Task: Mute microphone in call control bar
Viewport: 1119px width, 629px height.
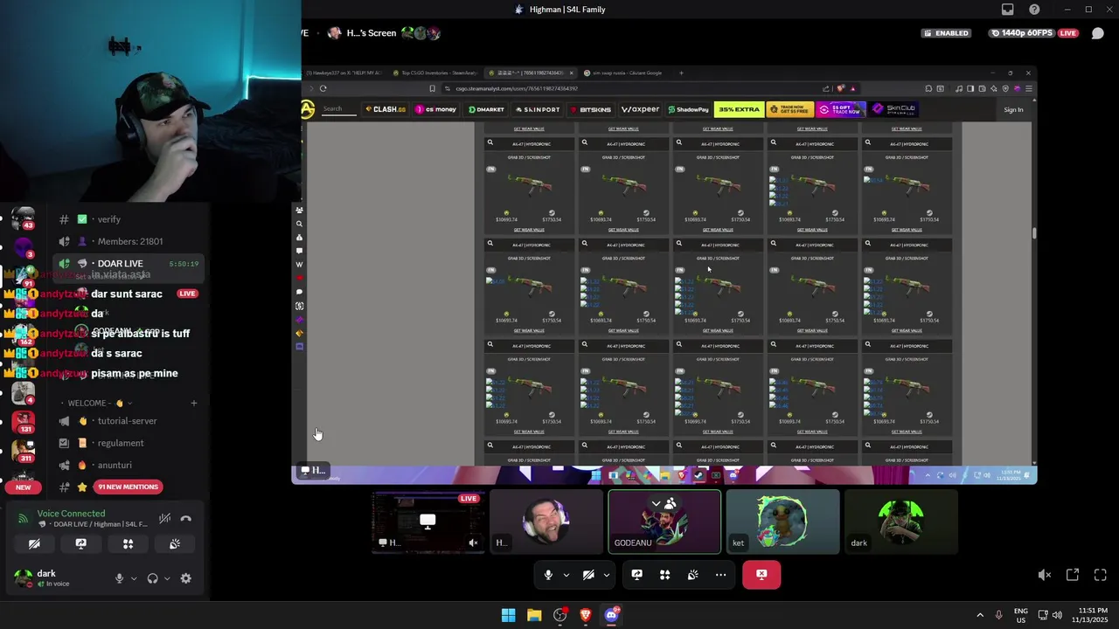Action: [x=548, y=575]
